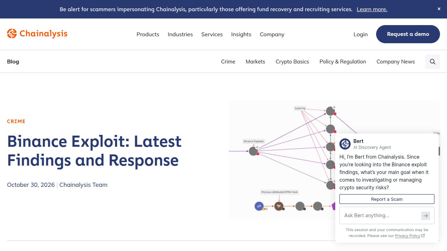Open the Company menu
This screenshot has width=447, height=251.
(272, 34)
